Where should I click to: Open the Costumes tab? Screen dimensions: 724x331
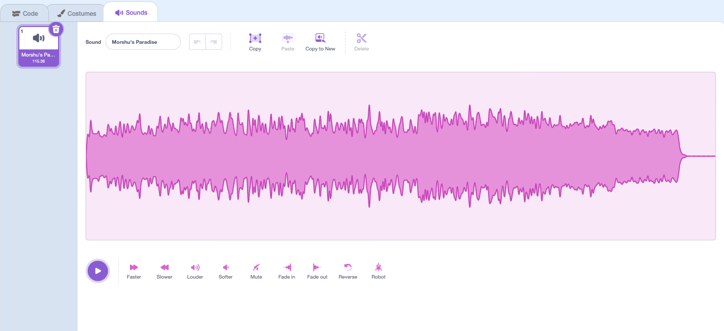click(76, 13)
